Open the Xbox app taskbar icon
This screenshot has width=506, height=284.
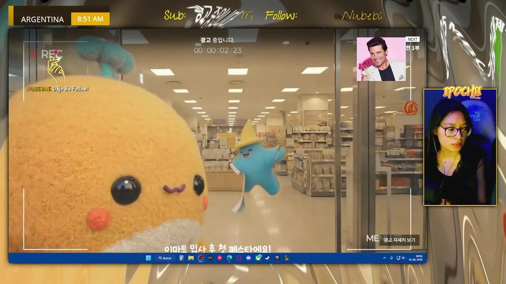(x=258, y=258)
